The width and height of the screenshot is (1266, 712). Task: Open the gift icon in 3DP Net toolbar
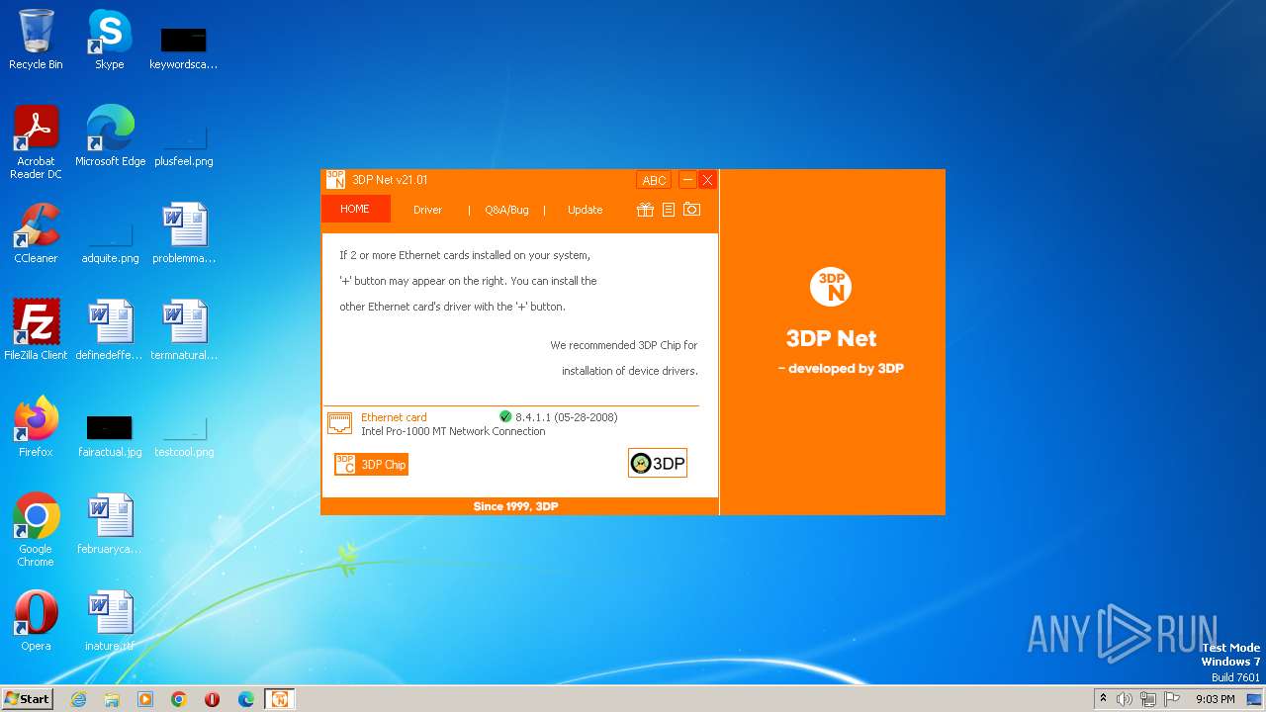tap(645, 210)
